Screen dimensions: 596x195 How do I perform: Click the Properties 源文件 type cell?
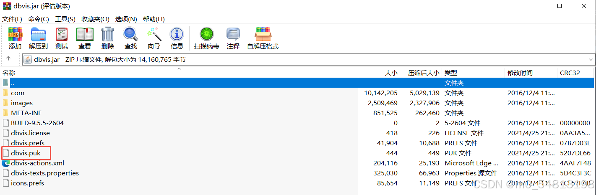pyautogui.click(x=471, y=173)
